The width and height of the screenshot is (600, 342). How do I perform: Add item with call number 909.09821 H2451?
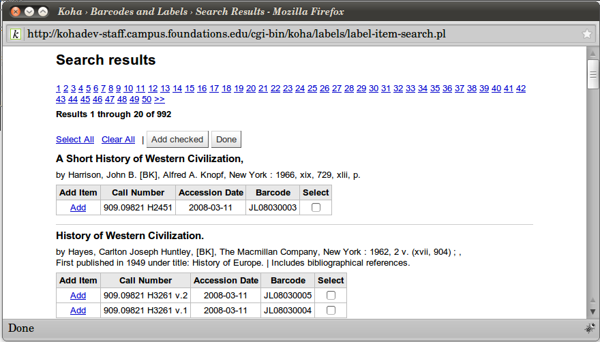tap(78, 208)
